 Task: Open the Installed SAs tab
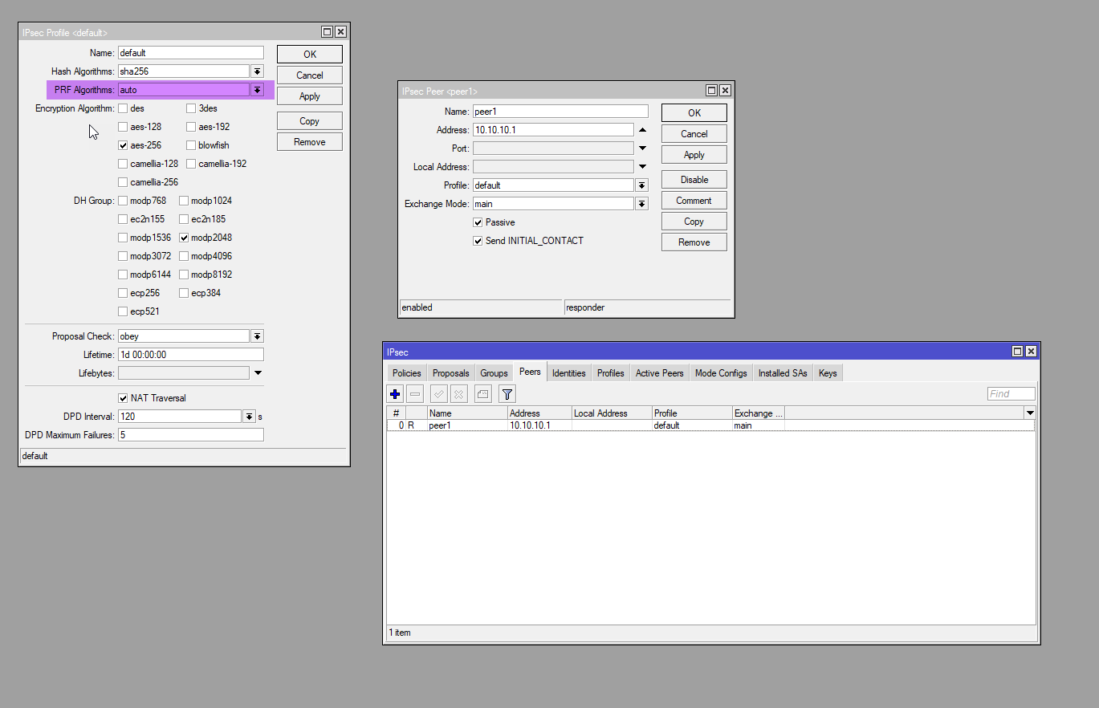(x=783, y=373)
